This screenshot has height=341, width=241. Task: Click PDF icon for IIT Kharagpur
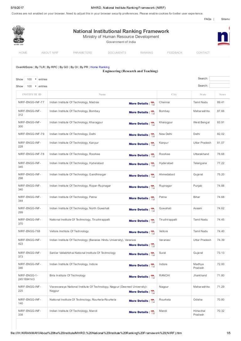[153, 124]
